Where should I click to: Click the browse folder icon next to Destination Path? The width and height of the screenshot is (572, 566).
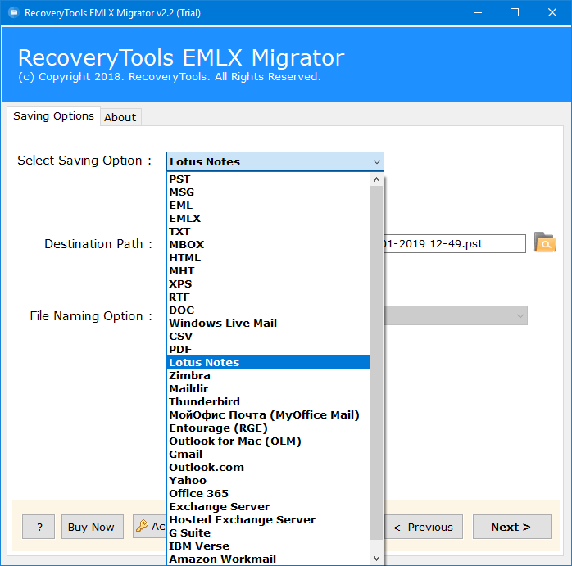pos(545,242)
